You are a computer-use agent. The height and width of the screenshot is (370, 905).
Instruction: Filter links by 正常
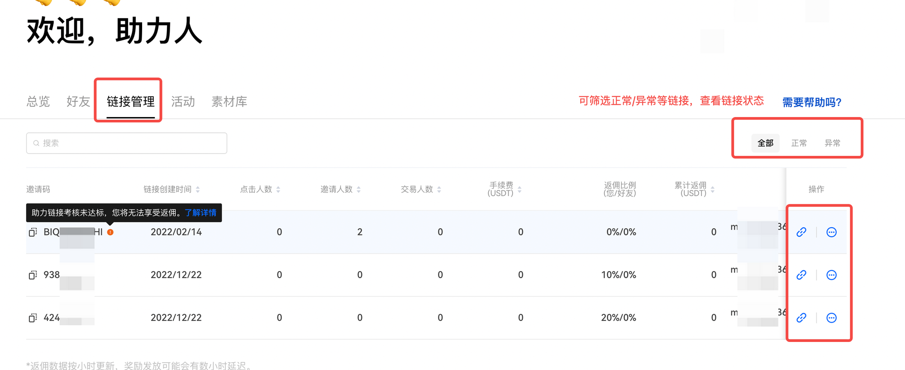point(799,143)
